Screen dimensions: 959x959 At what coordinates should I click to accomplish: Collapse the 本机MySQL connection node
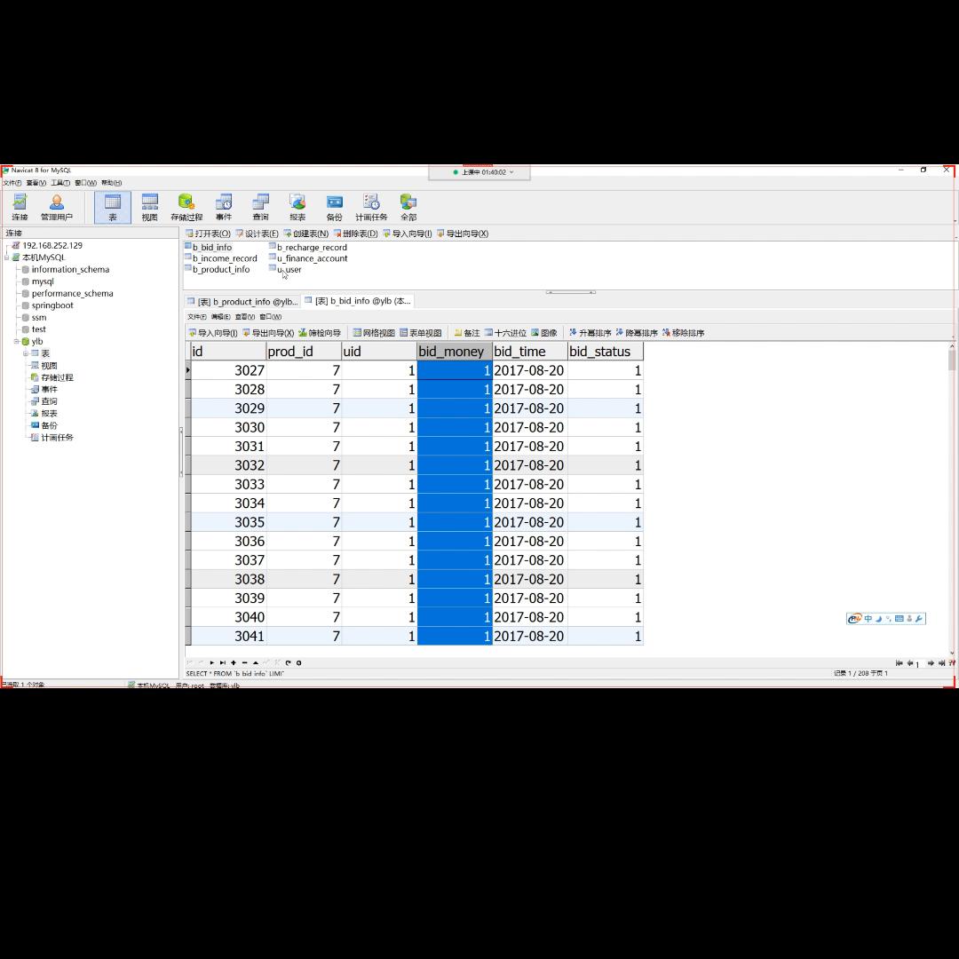6,258
